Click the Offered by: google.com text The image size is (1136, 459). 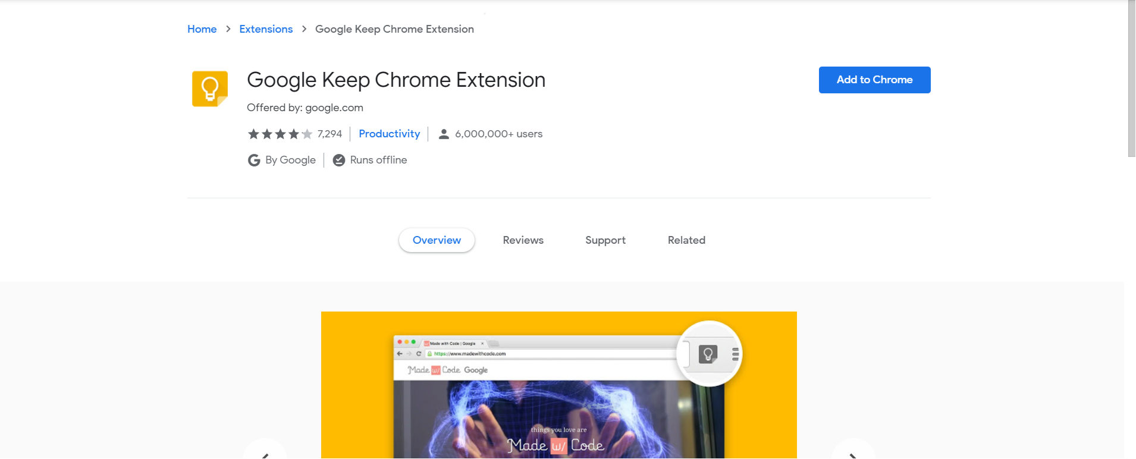coord(305,108)
